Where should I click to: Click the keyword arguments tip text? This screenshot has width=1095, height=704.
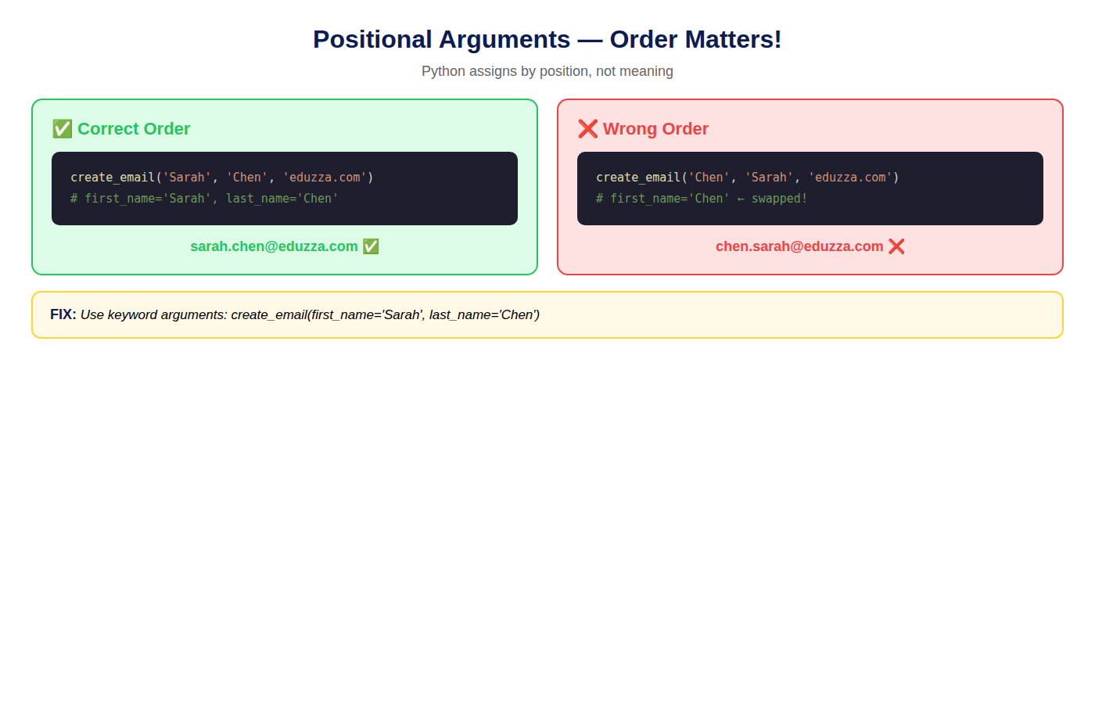click(310, 314)
